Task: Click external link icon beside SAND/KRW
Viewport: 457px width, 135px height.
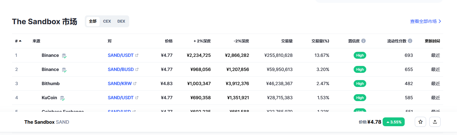Action: pos(135,84)
